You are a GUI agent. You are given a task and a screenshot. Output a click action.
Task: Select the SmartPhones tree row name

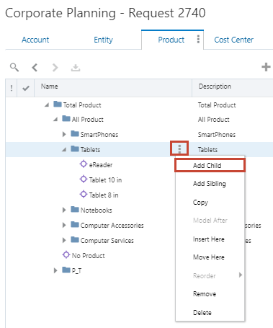(x=99, y=135)
